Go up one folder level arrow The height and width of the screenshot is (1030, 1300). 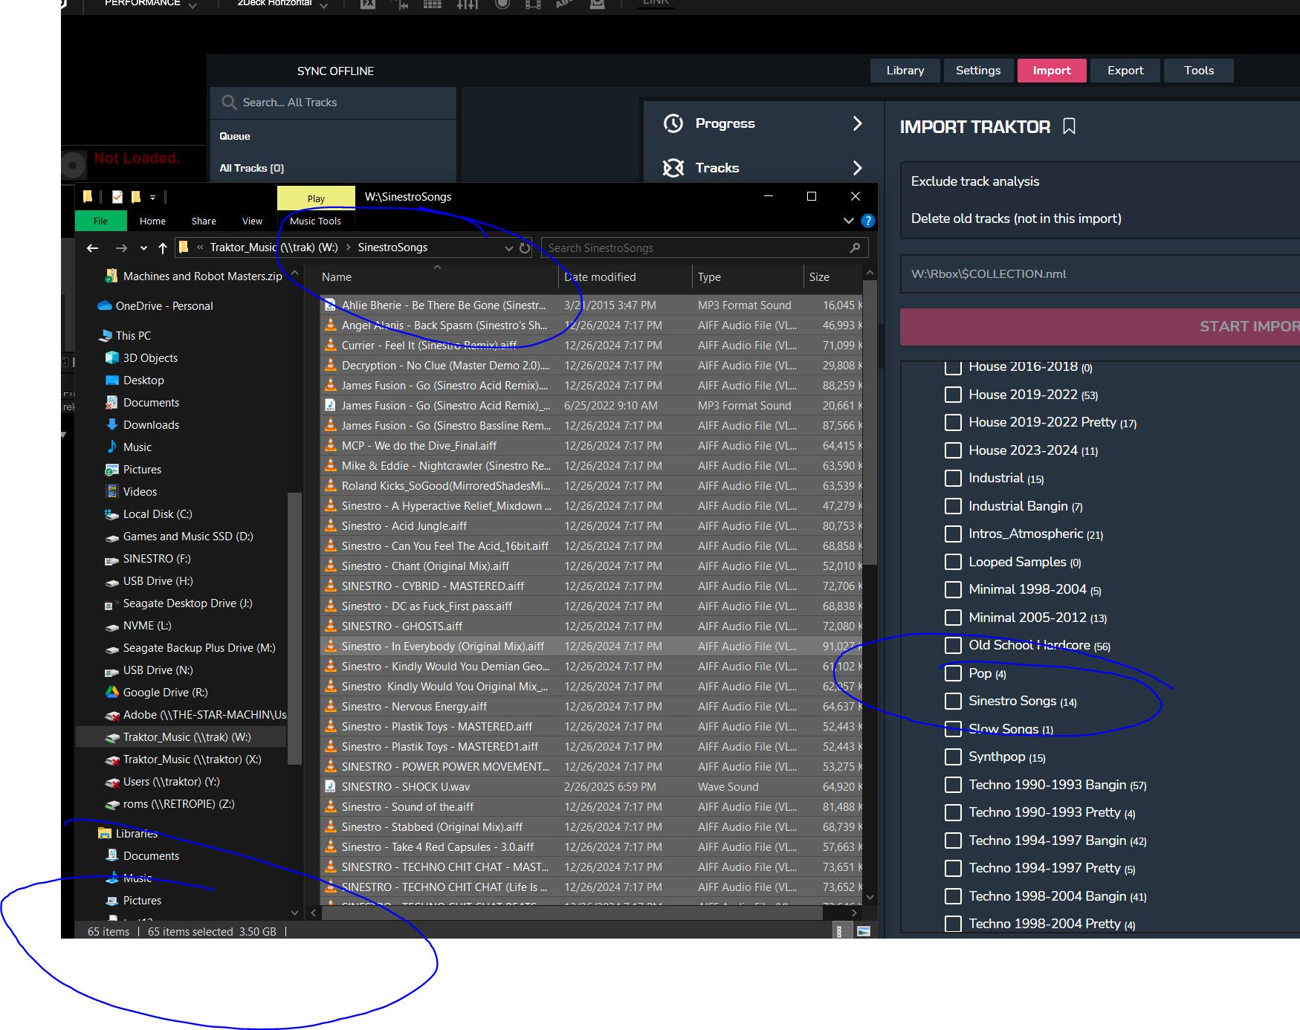[163, 248]
